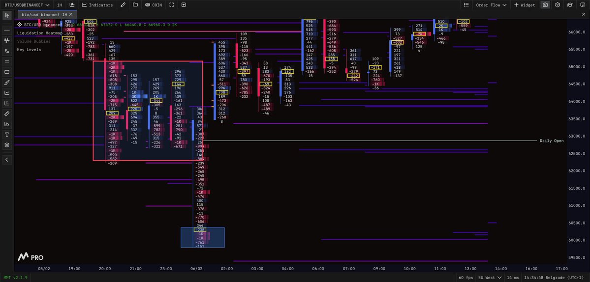Select the parallel lines channel tool

pos(7,61)
